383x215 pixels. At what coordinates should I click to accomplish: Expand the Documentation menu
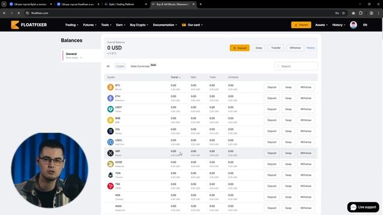[x=165, y=25]
